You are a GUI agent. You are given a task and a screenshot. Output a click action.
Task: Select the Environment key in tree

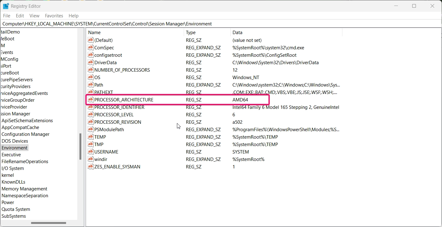click(x=15, y=148)
